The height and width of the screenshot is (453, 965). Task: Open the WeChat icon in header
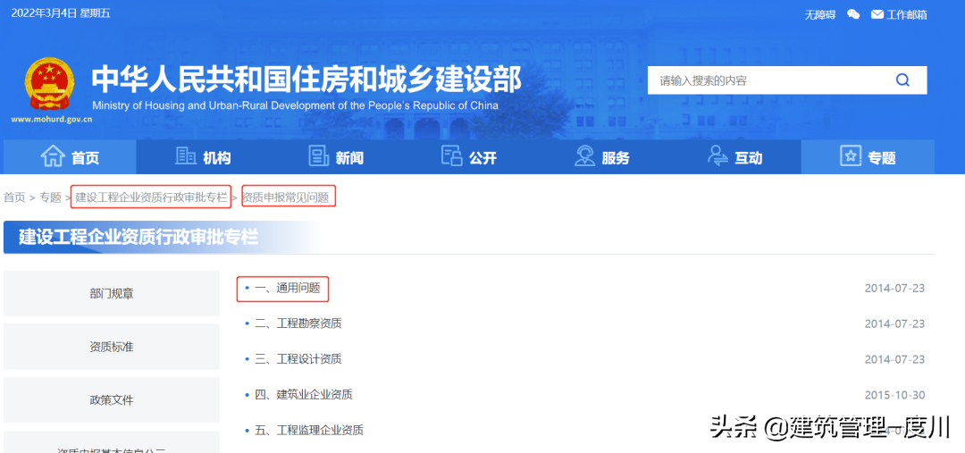click(x=853, y=15)
